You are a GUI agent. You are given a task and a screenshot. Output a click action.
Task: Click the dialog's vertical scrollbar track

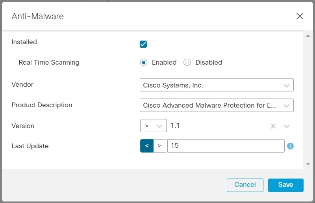point(308,100)
